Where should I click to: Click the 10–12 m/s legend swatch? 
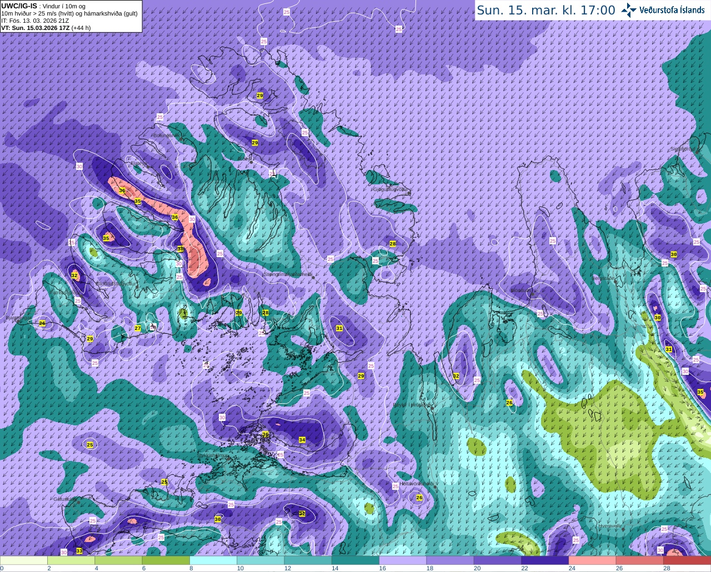[x=261, y=560]
